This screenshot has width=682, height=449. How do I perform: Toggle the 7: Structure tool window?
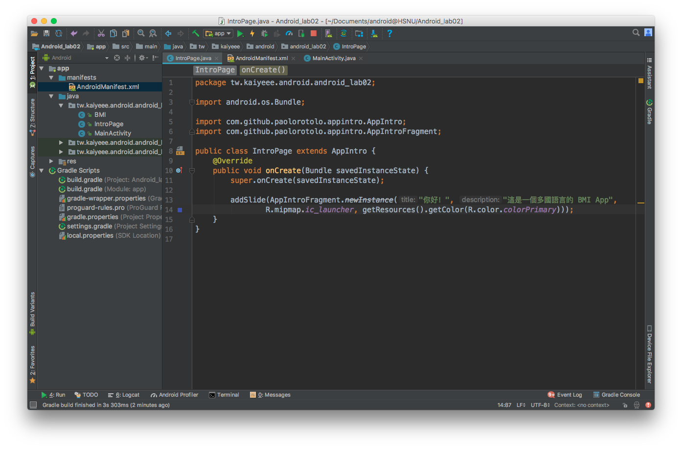[32, 117]
